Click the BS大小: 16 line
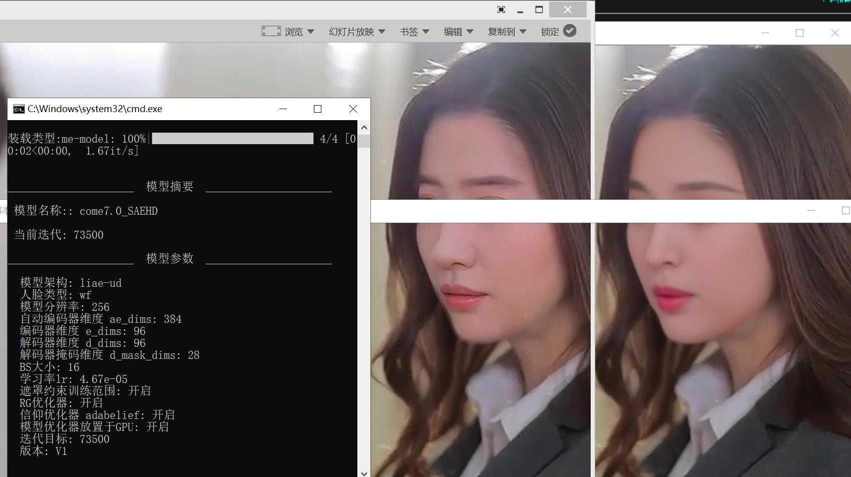Image resolution: width=851 pixels, height=477 pixels. (x=50, y=367)
